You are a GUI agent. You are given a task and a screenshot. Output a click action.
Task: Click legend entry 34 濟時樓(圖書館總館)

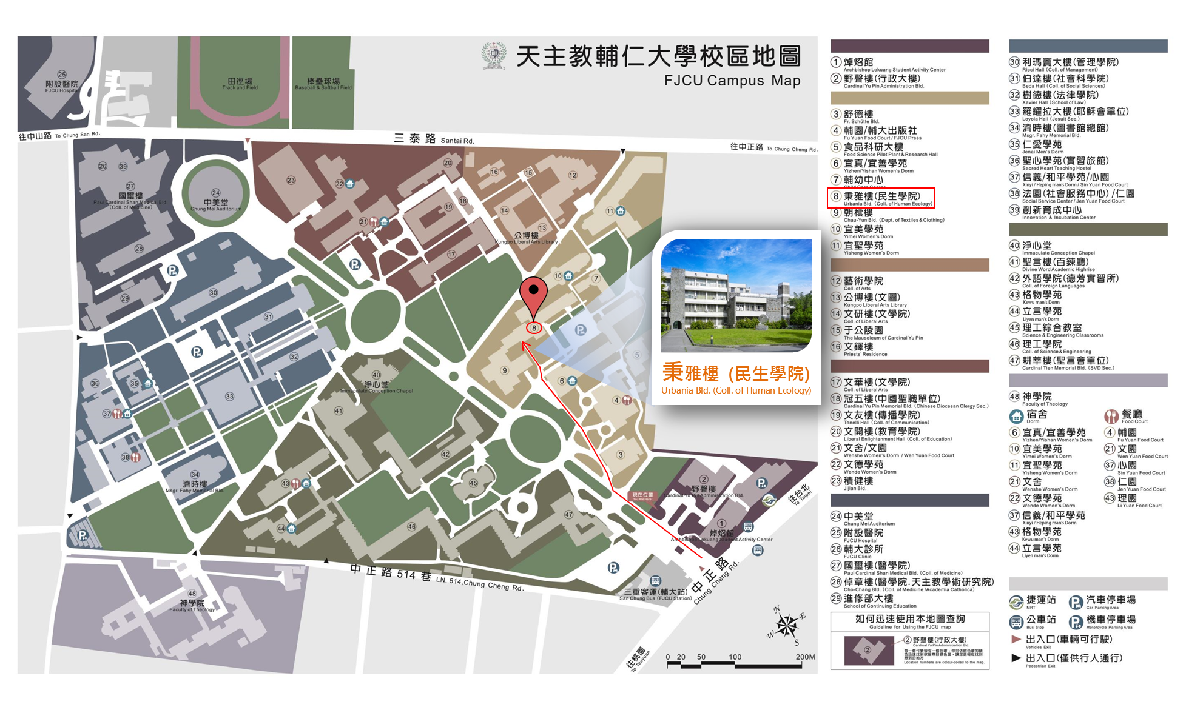pyautogui.click(x=1059, y=130)
